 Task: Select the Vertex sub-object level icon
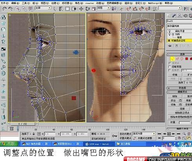(172, 59)
